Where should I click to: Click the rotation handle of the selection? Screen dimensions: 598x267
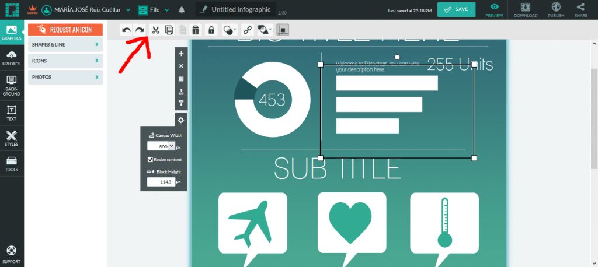[397, 57]
